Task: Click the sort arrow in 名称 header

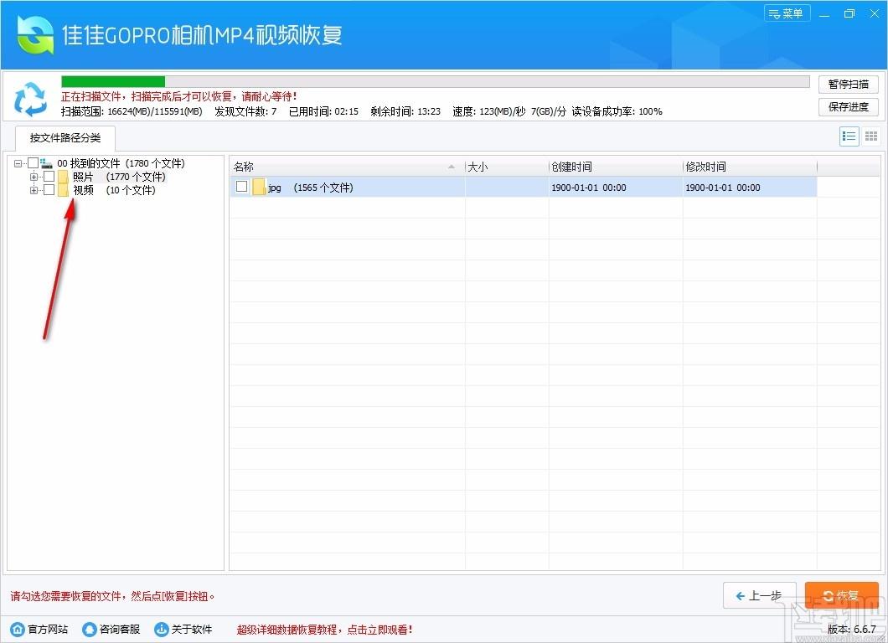Action: [x=452, y=167]
